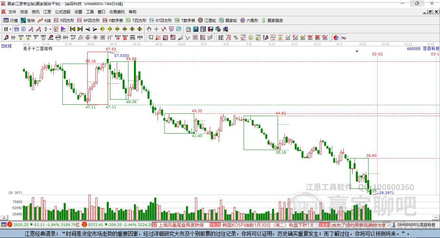The image size is (440, 238).
Task: Step chart left with black left arrow
Action: point(88,29)
